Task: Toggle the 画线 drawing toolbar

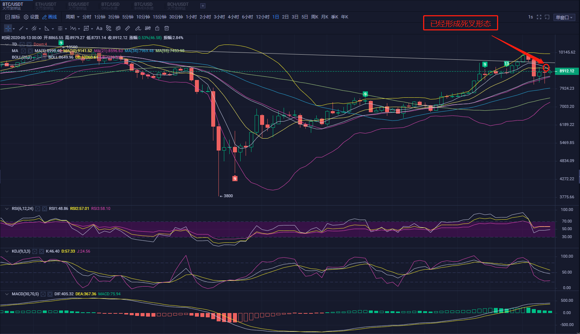Action: (50, 17)
